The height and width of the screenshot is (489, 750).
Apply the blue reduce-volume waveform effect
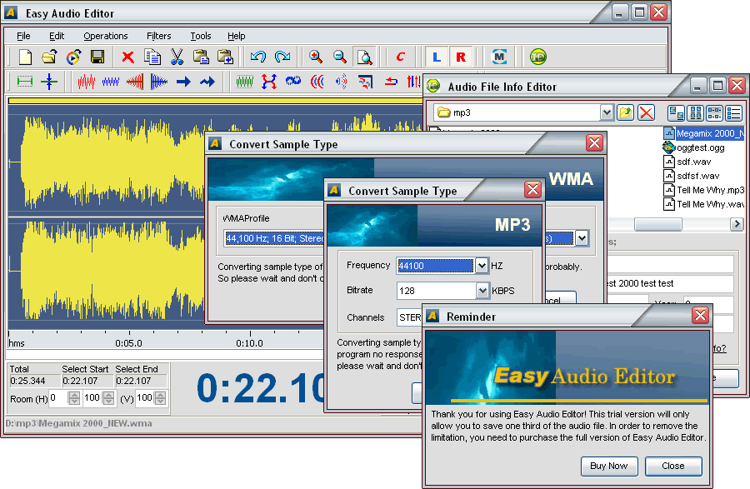click(x=111, y=82)
